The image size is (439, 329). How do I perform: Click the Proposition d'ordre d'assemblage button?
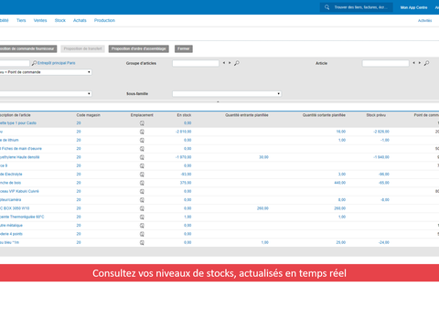[139, 48]
